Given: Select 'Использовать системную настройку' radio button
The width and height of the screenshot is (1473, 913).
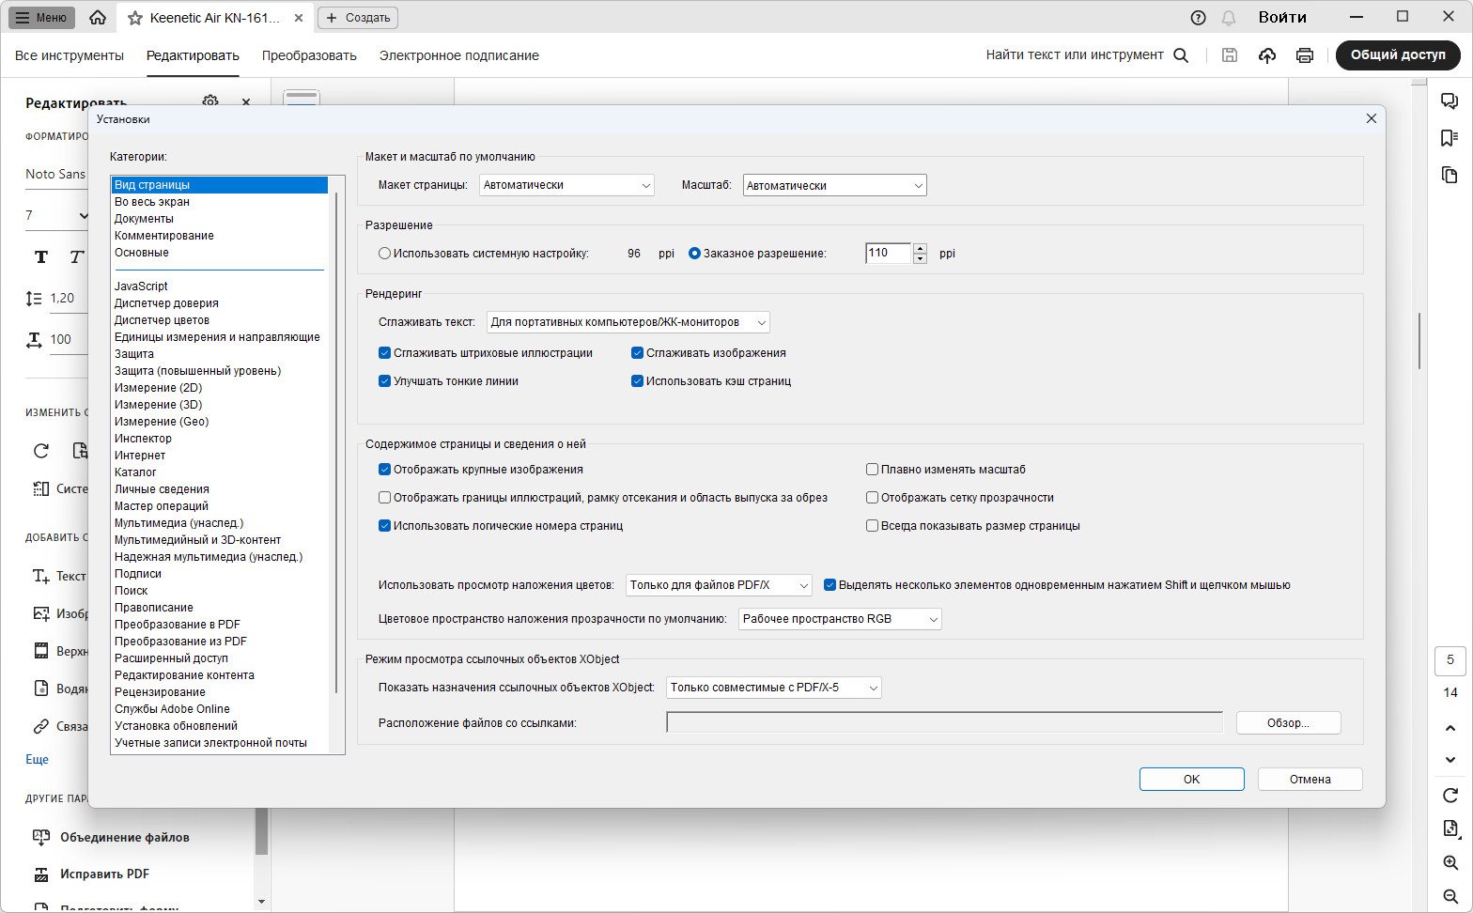Looking at the screenshot, I should tap(384, 254).
